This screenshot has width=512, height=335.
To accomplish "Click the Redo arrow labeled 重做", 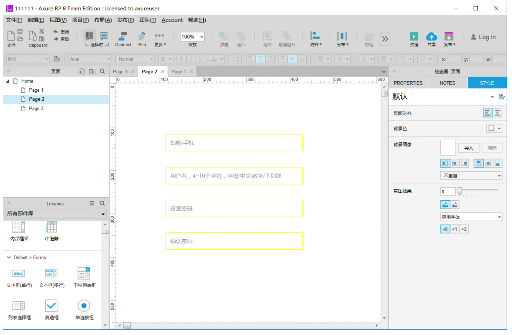I will click(x=61, y=39).
